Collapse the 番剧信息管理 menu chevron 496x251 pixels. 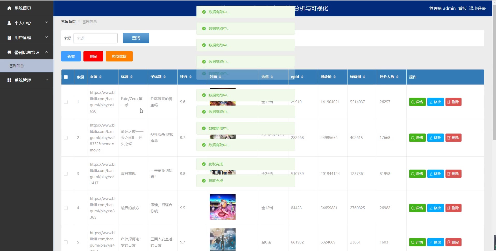tap(47, 52)
